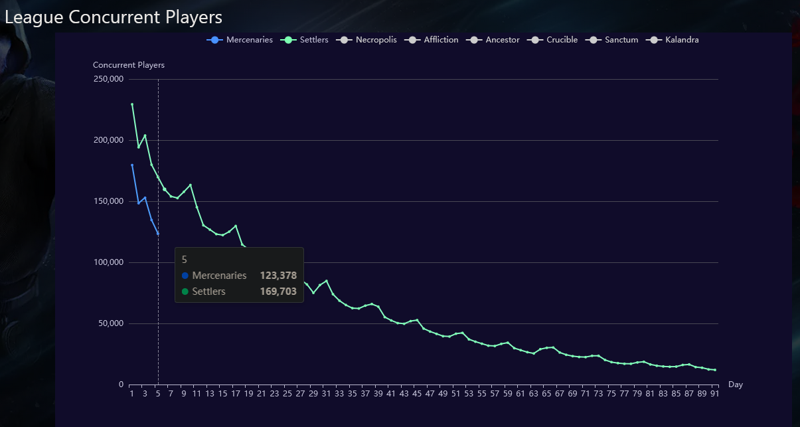Screen dimensions: 800x427
Task: Click the tooltip Settlers value 169,703
Action: click(278, 292)
